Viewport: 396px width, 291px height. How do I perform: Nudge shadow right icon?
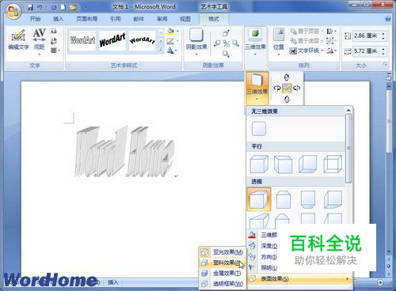click(x=236, y=43)
